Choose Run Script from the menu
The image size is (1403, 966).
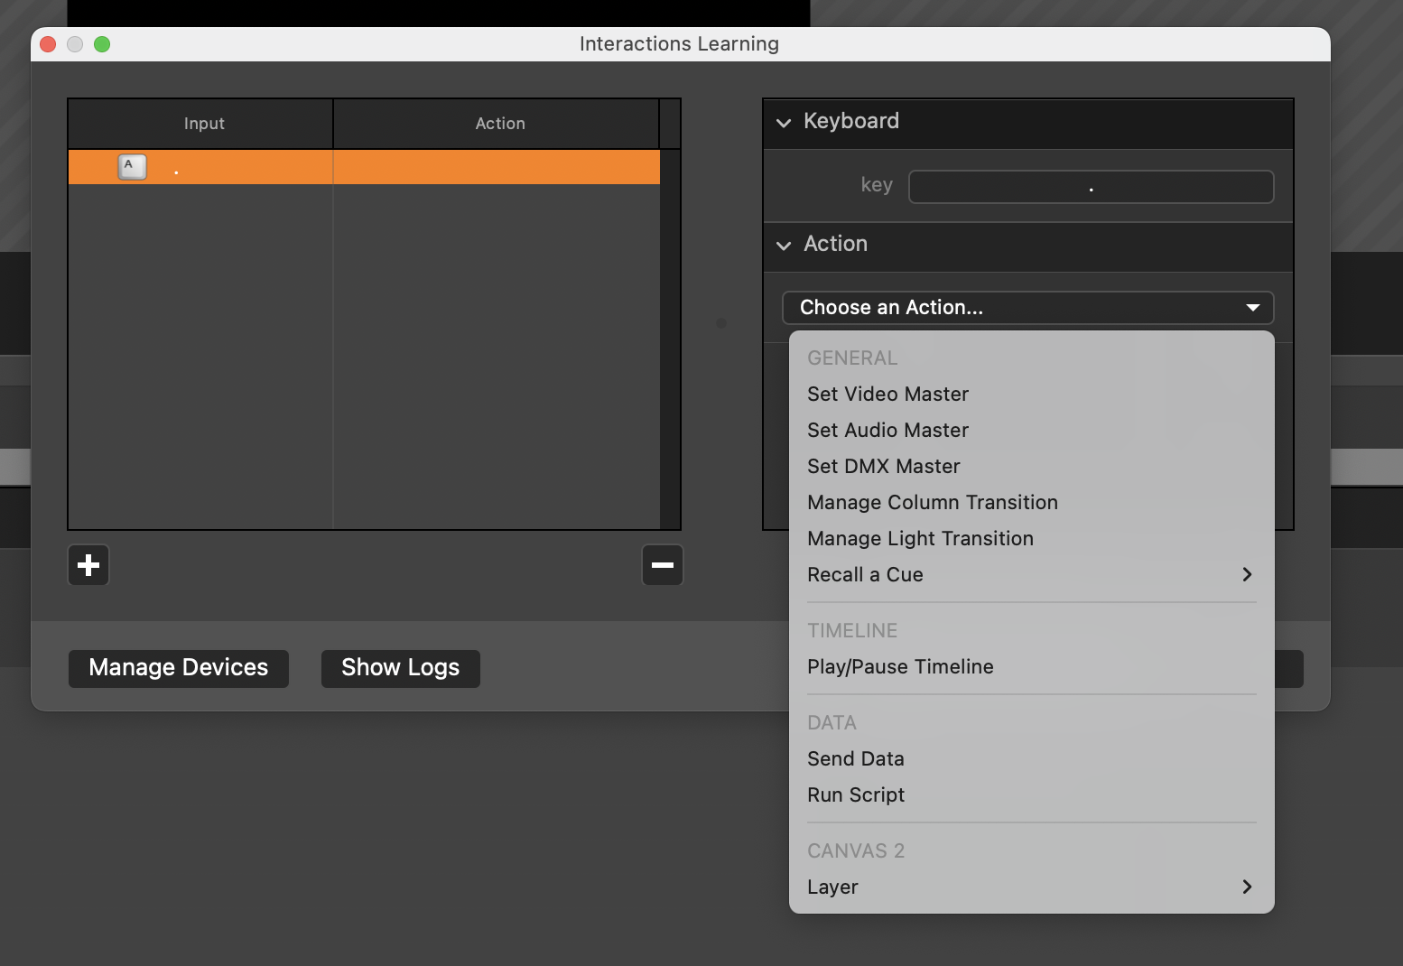pyautogui.click(x=855, y=795)
